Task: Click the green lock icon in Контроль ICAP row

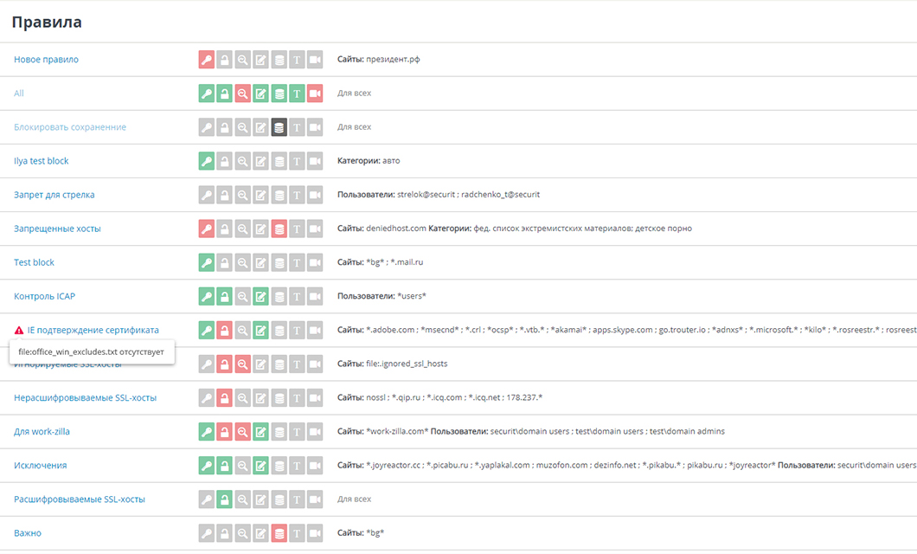Action: tap(225, 297)
